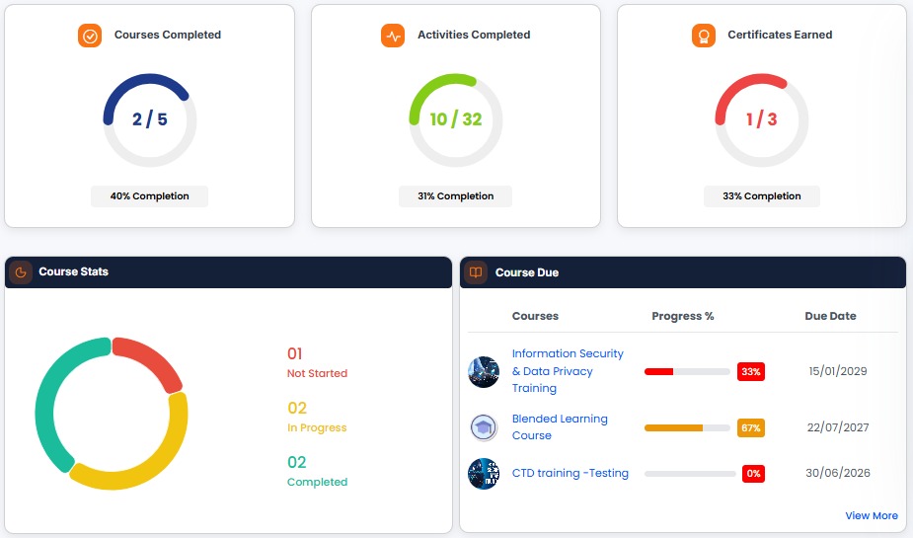
Task: Open Information Security & Data Privacy Training link
Action: point(568,371)
